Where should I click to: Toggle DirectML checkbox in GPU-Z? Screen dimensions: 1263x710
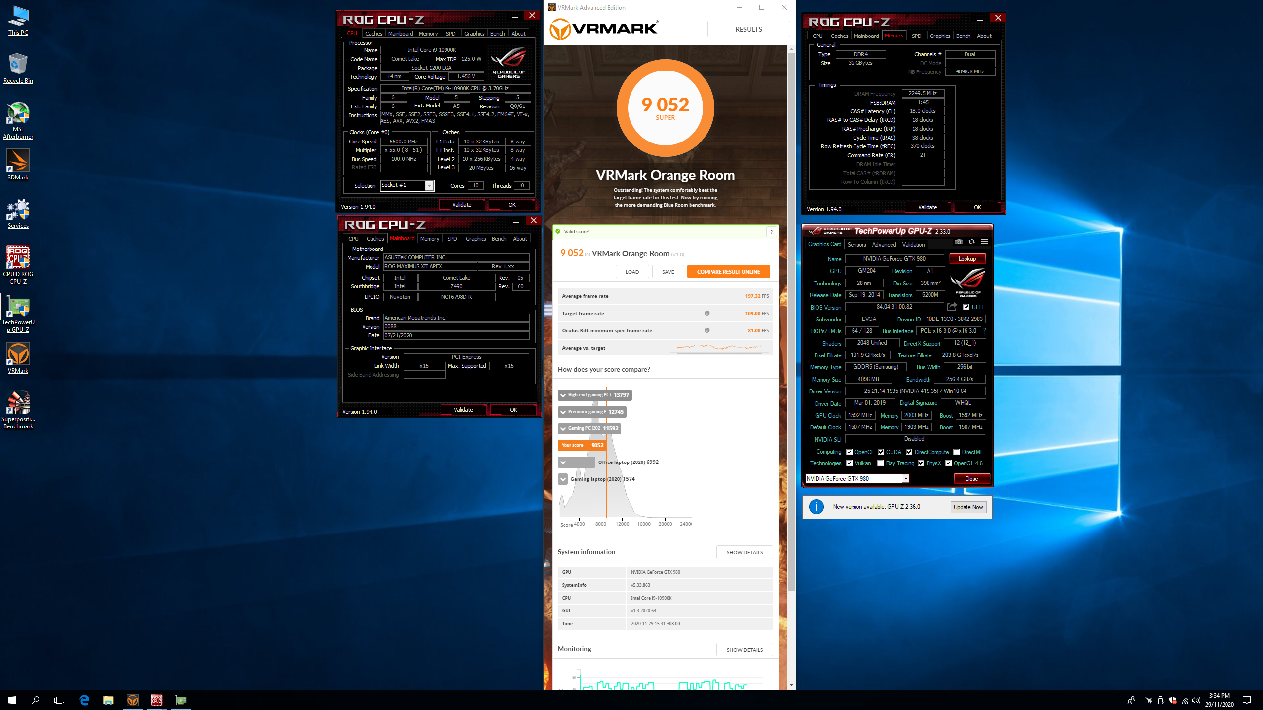tap(956, 452)
